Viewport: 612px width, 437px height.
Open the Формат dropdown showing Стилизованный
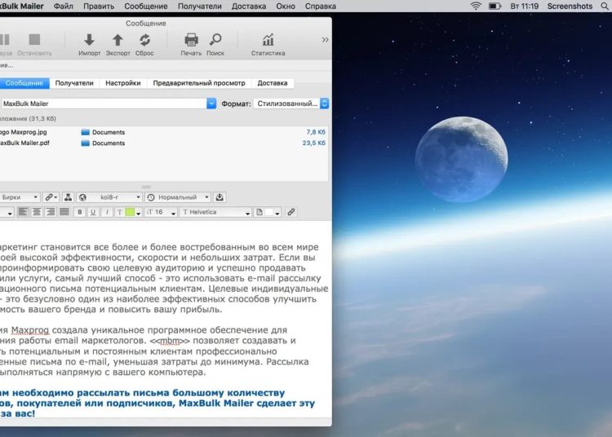(x=291, y=104)
